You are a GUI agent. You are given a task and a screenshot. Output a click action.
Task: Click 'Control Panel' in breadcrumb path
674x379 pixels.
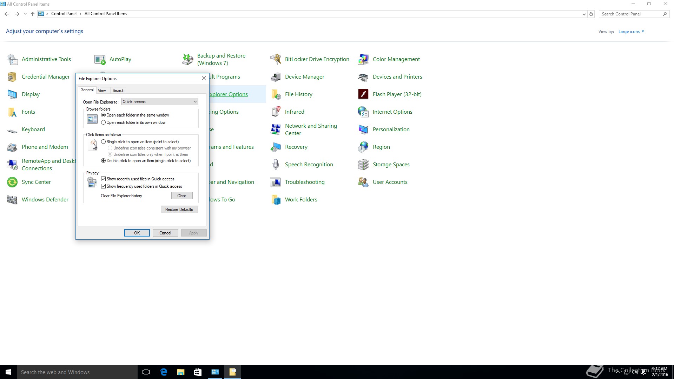[64, 14]
